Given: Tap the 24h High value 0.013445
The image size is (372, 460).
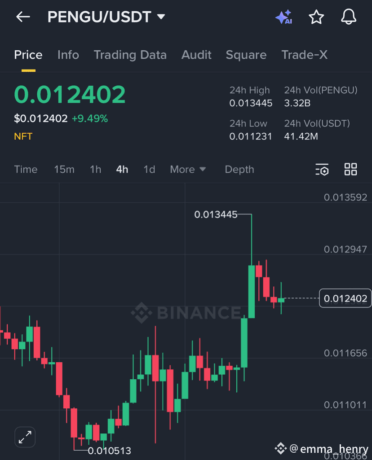Looking at the screenshot, I should 251,103.
